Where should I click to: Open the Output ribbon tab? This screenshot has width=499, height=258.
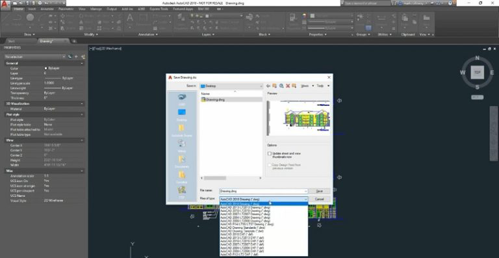point(112,9)
